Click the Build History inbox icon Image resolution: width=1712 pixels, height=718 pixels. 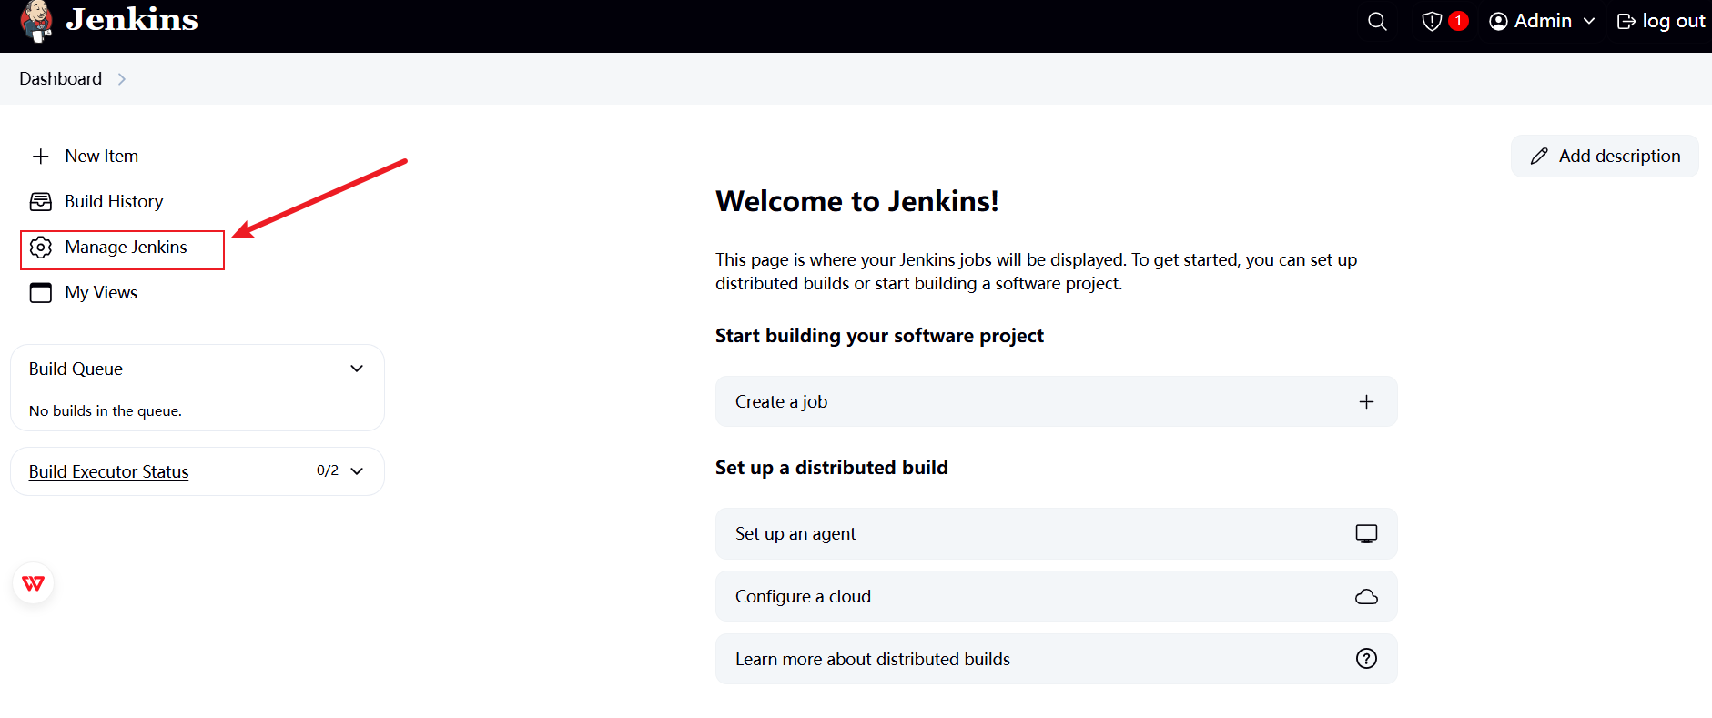point(41,201)
